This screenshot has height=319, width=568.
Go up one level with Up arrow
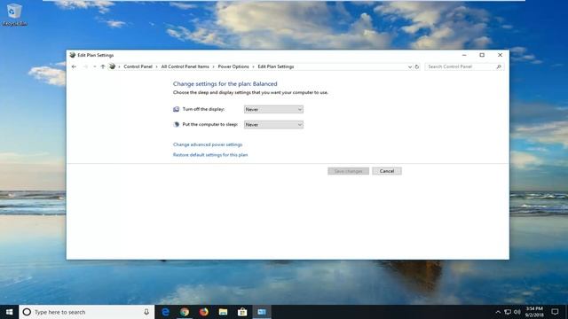103,66
